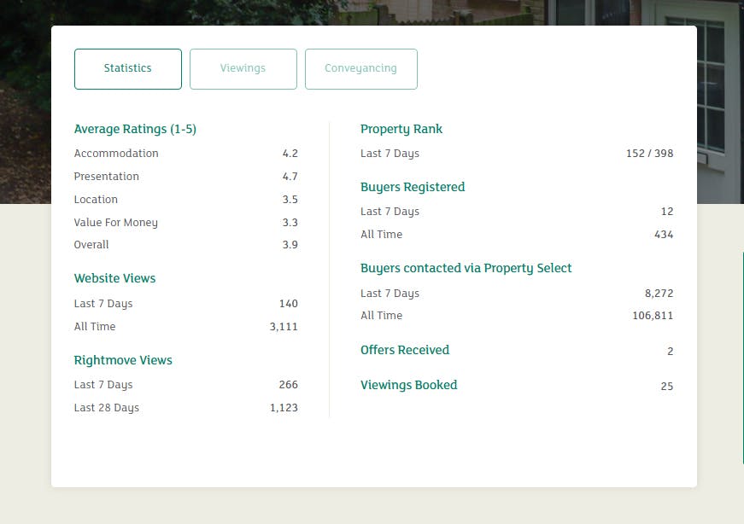Click the 106,811 all-time buyers contacted value
Image resolution: width=744 pixels, height=524 pixels.
pos(653,316)
